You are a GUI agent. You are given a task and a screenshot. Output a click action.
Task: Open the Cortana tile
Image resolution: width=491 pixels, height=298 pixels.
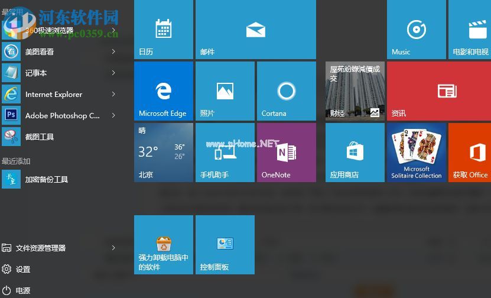click(286, 91)
